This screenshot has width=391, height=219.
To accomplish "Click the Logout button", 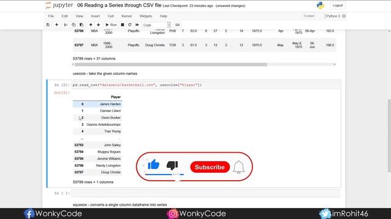I will [338, 5].
